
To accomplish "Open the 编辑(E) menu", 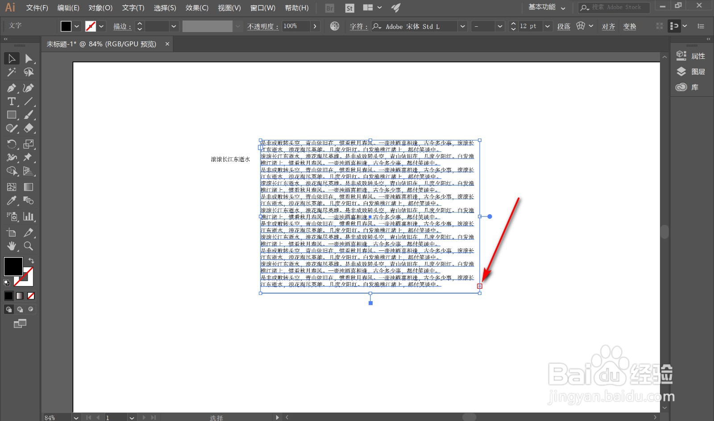I will tap(68, 8).
